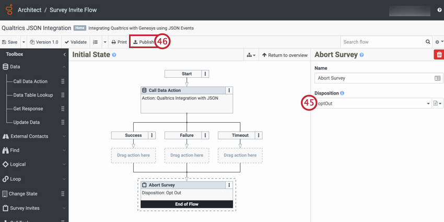This screenshot has width=444, height=222.
Task: Click the Validate toolbar button
Action: [76, 42]
